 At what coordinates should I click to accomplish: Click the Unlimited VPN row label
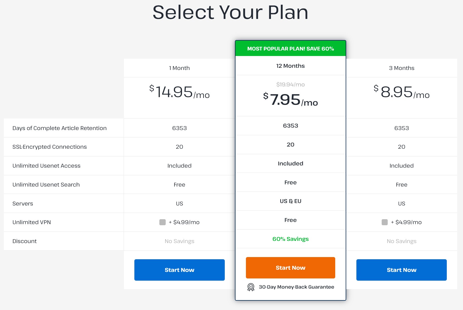coord(32,222)
